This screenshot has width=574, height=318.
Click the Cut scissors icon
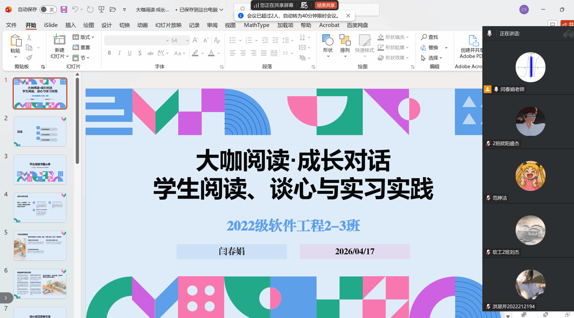point(29,37)
